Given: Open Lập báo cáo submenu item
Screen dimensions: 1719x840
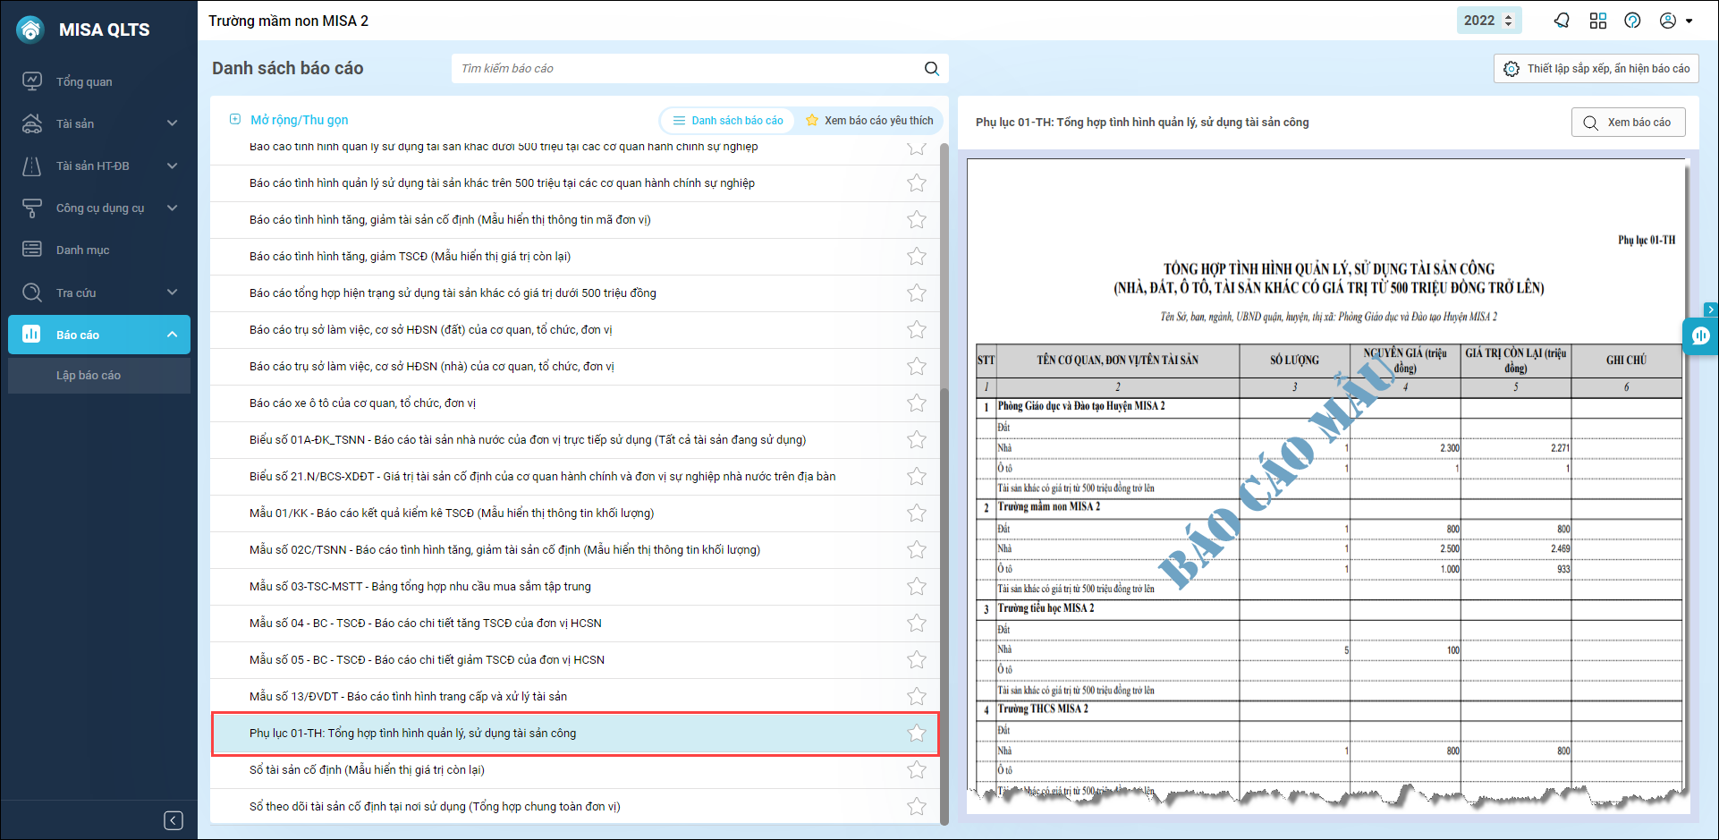Looking at the screenshot, I should click(x=98, y=375).
